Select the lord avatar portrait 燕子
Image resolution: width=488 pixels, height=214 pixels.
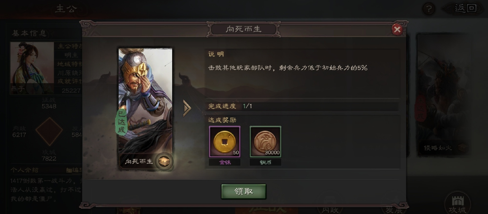[x=32, y=68]
